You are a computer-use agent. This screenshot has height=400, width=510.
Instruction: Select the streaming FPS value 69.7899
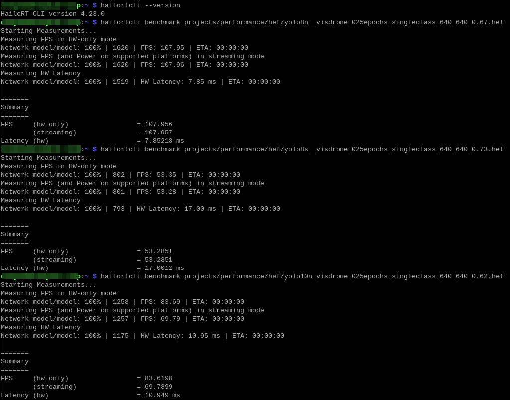[x=159, y=387]
